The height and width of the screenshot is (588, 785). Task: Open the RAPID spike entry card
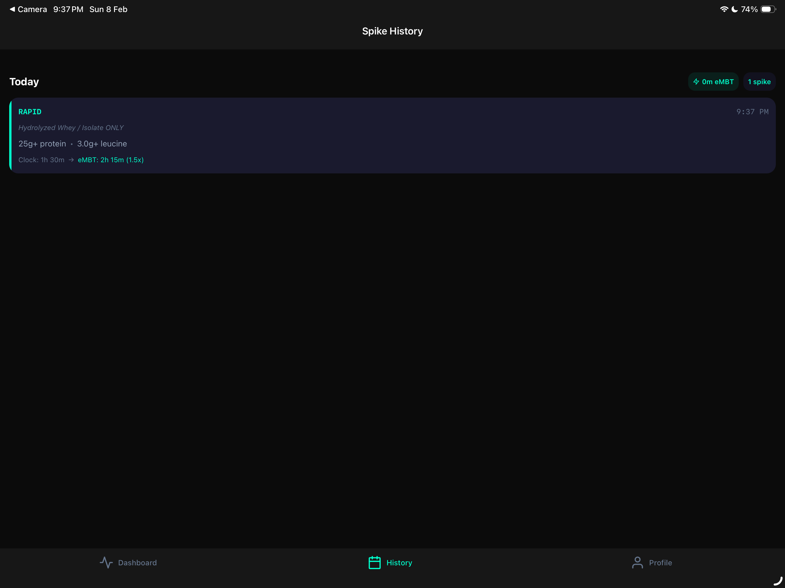[x=392, y=136]
